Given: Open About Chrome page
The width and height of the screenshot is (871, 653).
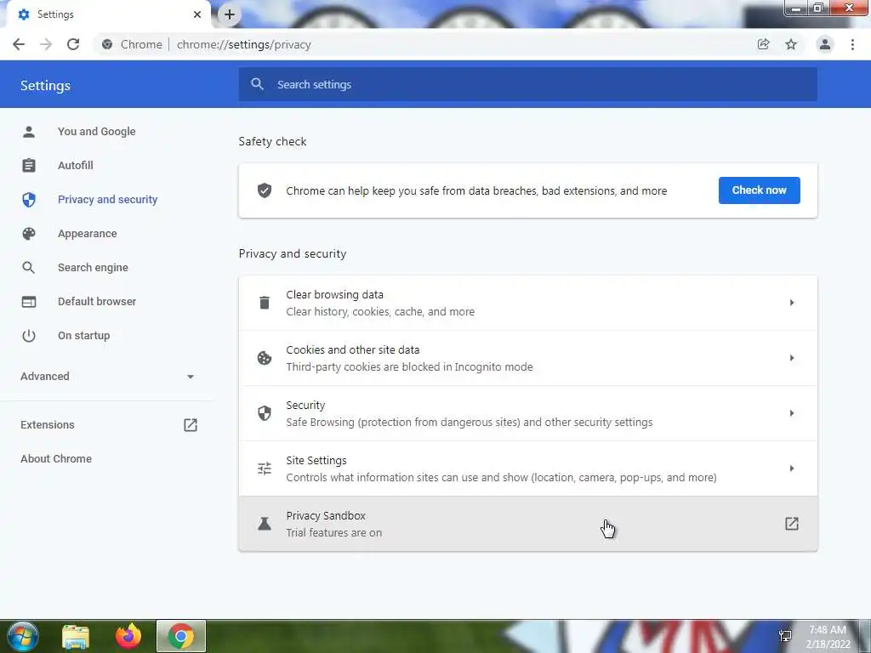Looking at the screenshot, I should 56,458.
